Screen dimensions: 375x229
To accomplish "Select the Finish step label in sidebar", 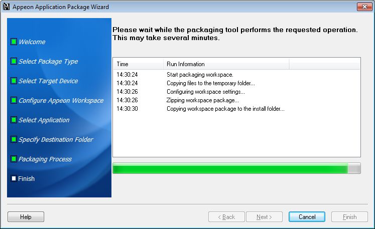I will (x=26, y=178).
